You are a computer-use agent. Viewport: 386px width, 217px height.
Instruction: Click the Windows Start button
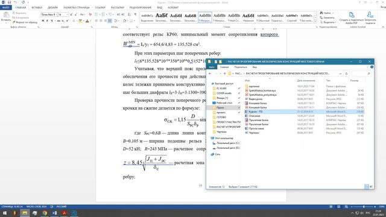(x=5, y=213)
